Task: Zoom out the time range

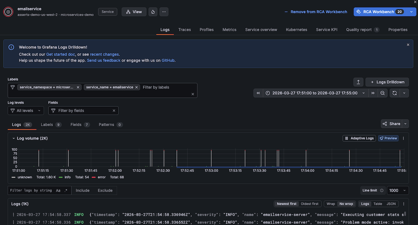Action: [382, 93]
